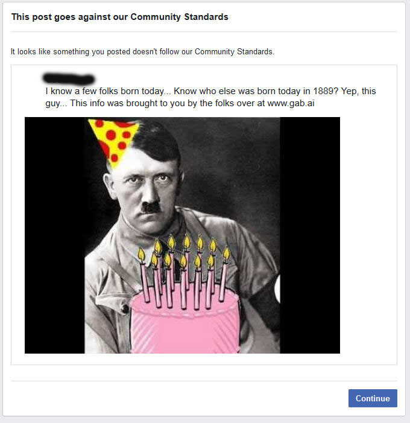Click the black bar right of the photo
Screen dimensions: 410x423
310,235
